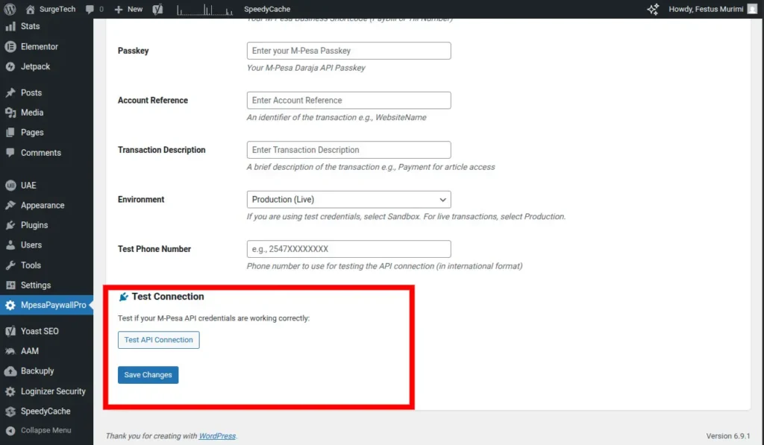Image resolution: width=764 pixels, height=445 pixels.
Task: Click the WordPress logo in admin bar
Action: [x=10, y=9]
